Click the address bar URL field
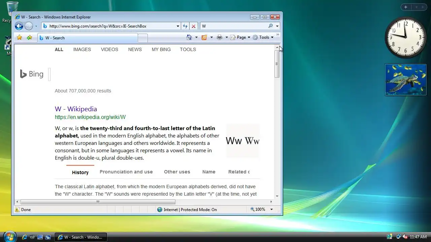431x242 pixels. pyautogui.click(x=111, y=26)
